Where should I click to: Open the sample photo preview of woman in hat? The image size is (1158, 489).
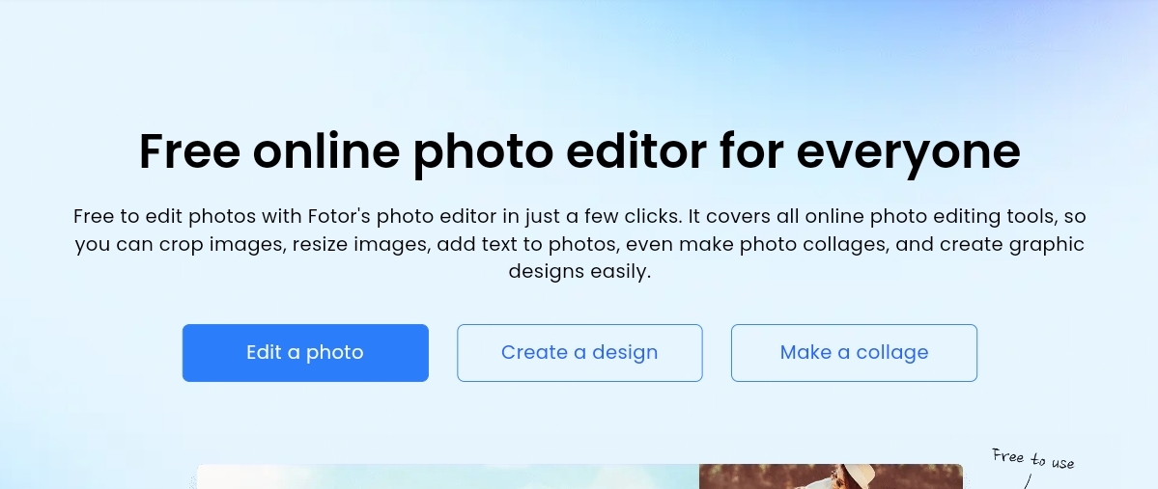click(x=831, y=476)
